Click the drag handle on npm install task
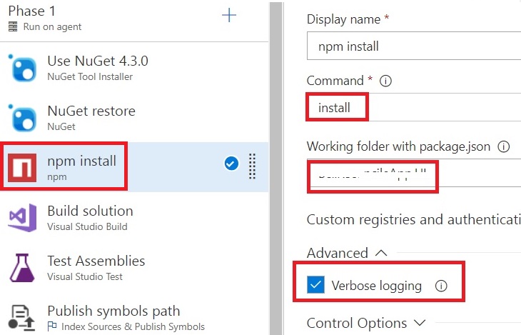Screen dimensions: 521x335 click(x=252, y=166)
